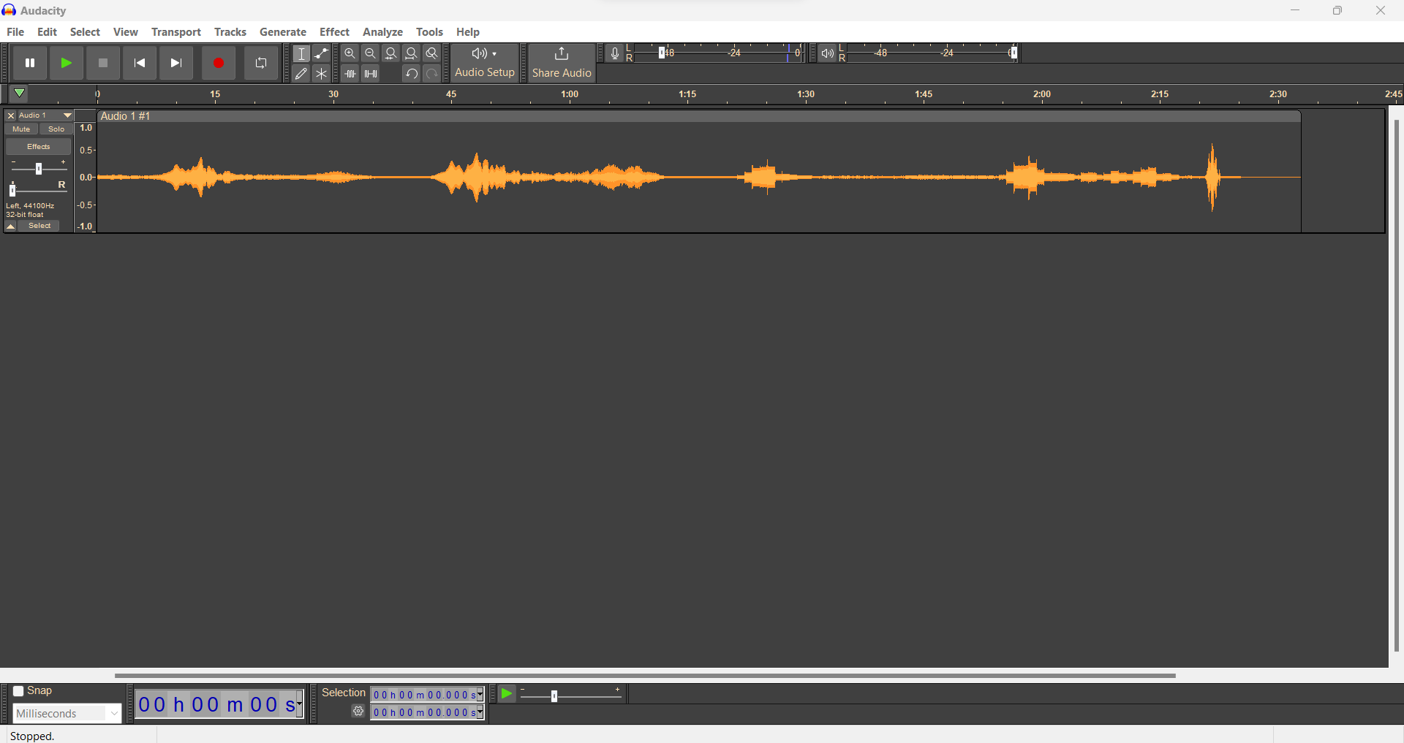Select the Envelope tool
The width and height of the screenshot is (1404, 743).
[x=322, y=53]
